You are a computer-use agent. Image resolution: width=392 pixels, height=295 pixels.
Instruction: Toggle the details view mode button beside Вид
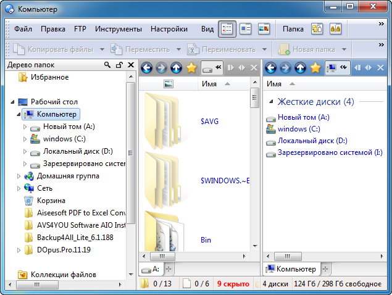tap(227, 28)
